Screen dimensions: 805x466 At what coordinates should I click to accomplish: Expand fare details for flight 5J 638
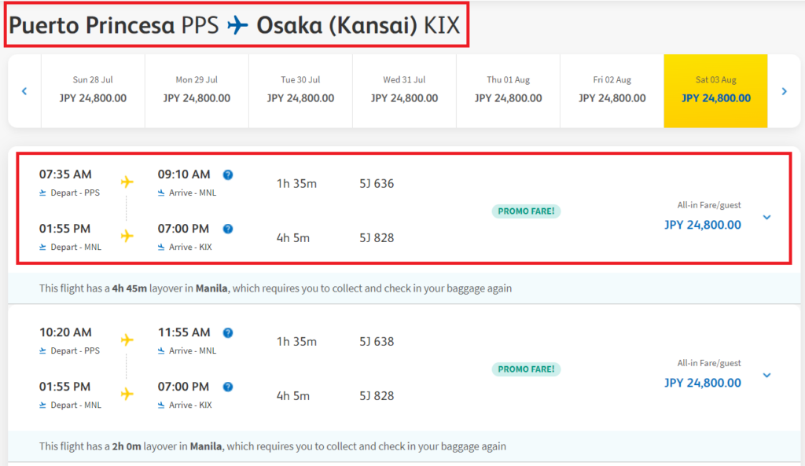coord(767,375)
